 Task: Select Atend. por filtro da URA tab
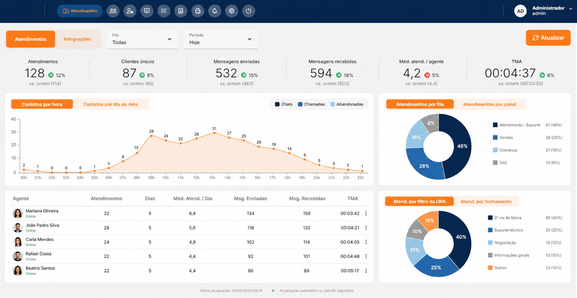419,201
